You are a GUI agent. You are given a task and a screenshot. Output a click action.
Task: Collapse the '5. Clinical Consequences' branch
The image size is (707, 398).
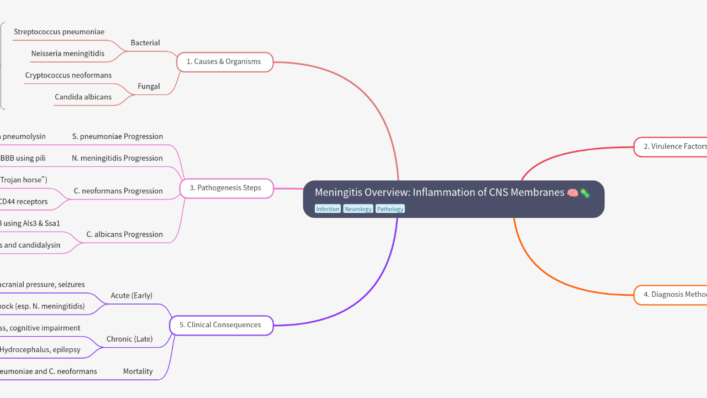click(x=220, y=325)
